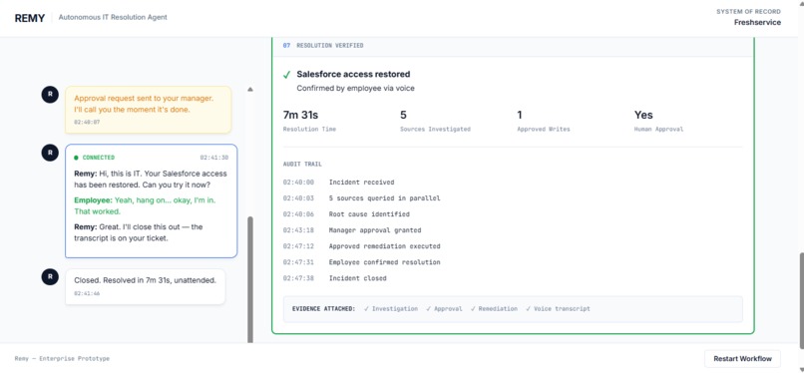Click the 'Audit Trail' section label

302,165
